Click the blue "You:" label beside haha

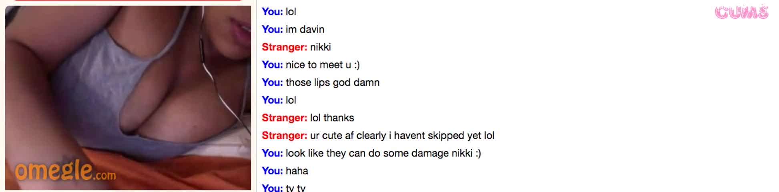(x=272, y=171)
